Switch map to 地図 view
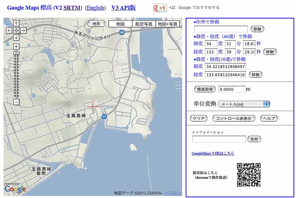Screen dimensions: 296x198 click(x=120, y=24)
